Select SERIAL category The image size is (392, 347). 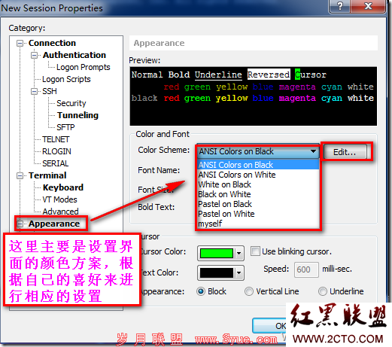click(56, 163)
